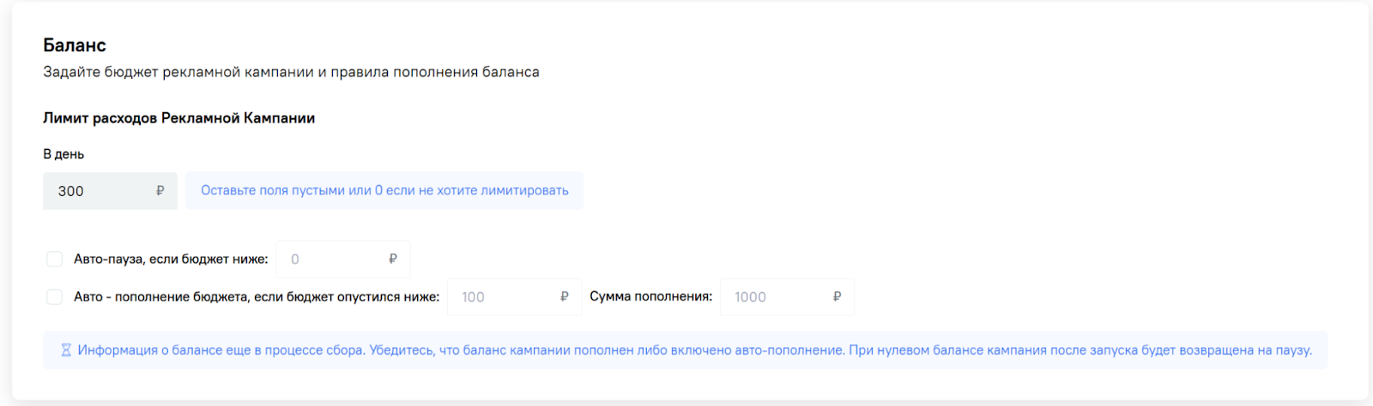Screen dimensions: 1373x406
Task: Click the 'Авто - пополнение бюджета' label text
Action: 256,296
